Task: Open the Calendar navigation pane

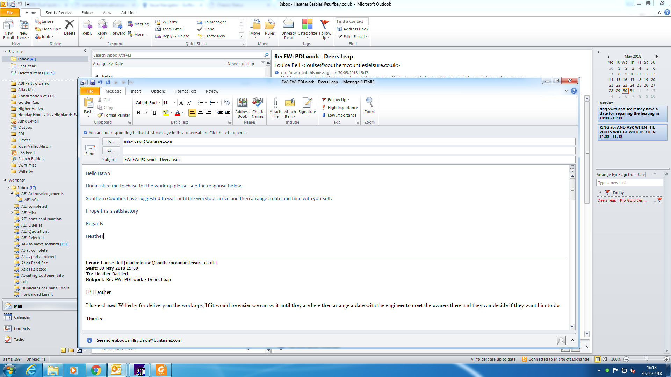Action: pyautogui.click(x=22, y=317)
